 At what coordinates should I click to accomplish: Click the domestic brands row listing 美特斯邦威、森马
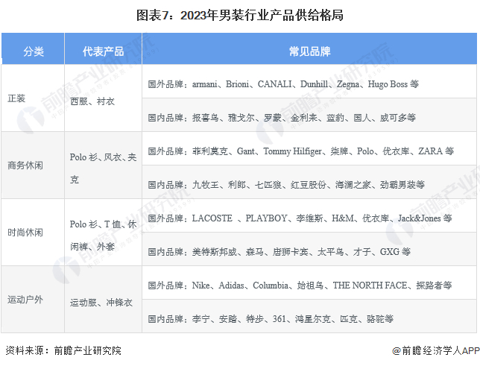(x=309, y=249)
